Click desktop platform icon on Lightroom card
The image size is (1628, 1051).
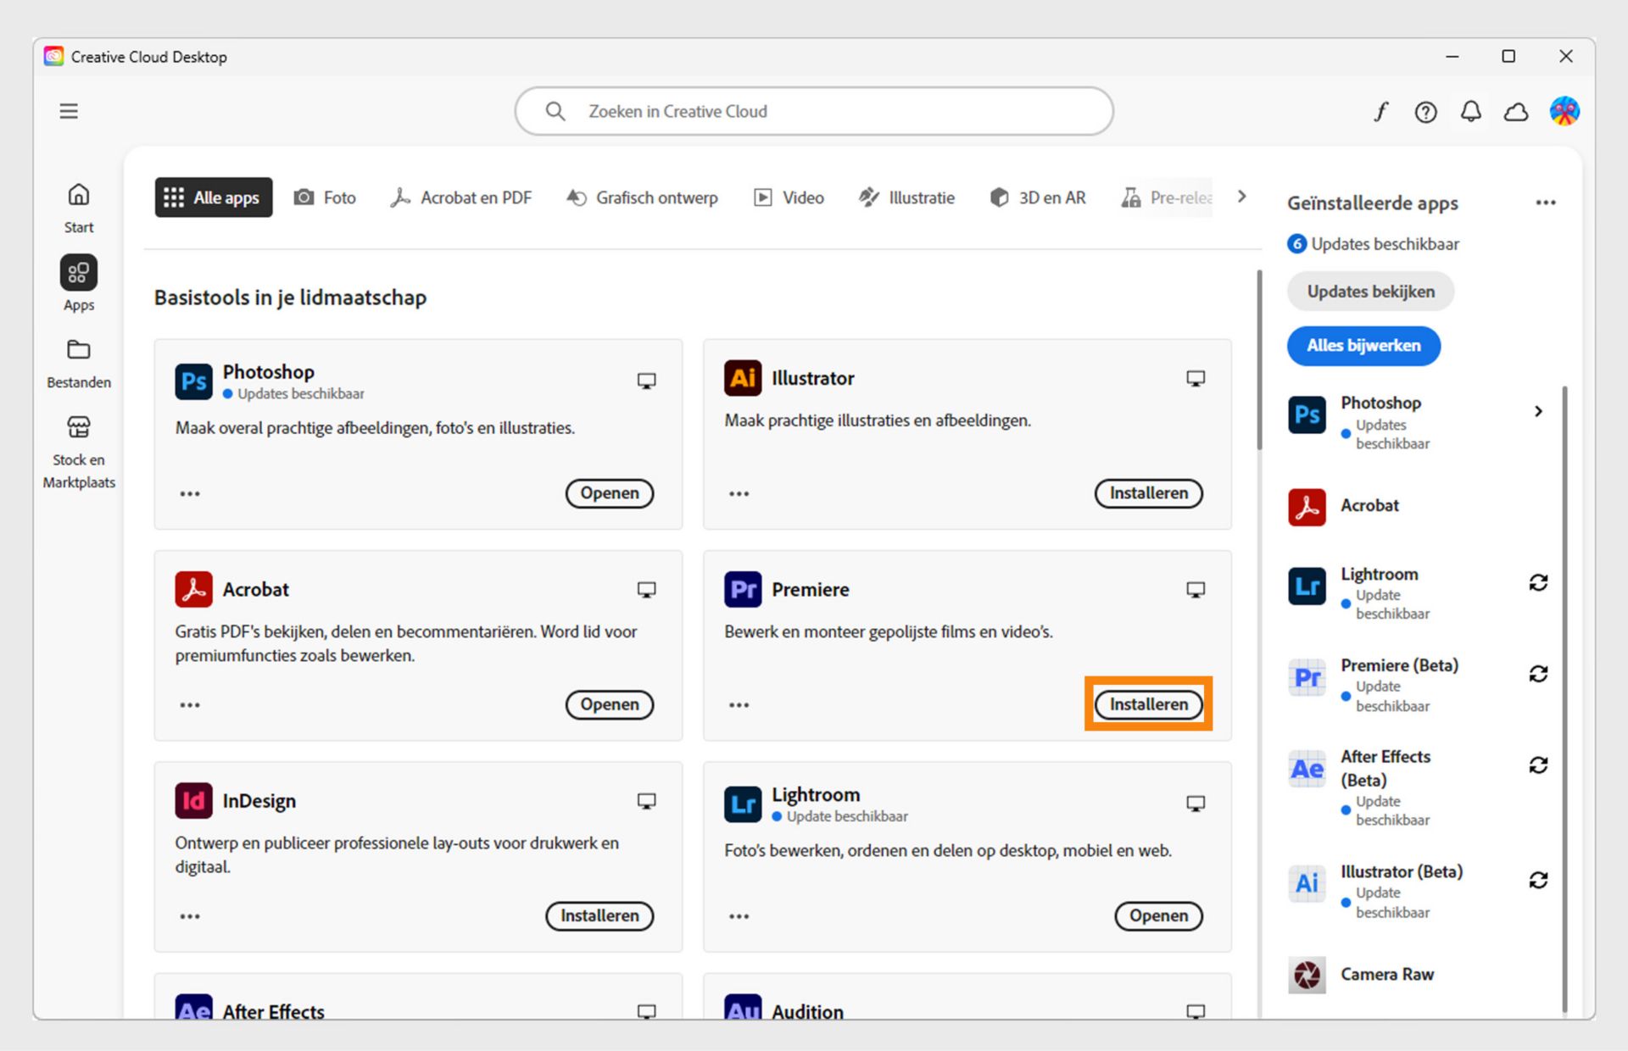(x=1196, y=803)
